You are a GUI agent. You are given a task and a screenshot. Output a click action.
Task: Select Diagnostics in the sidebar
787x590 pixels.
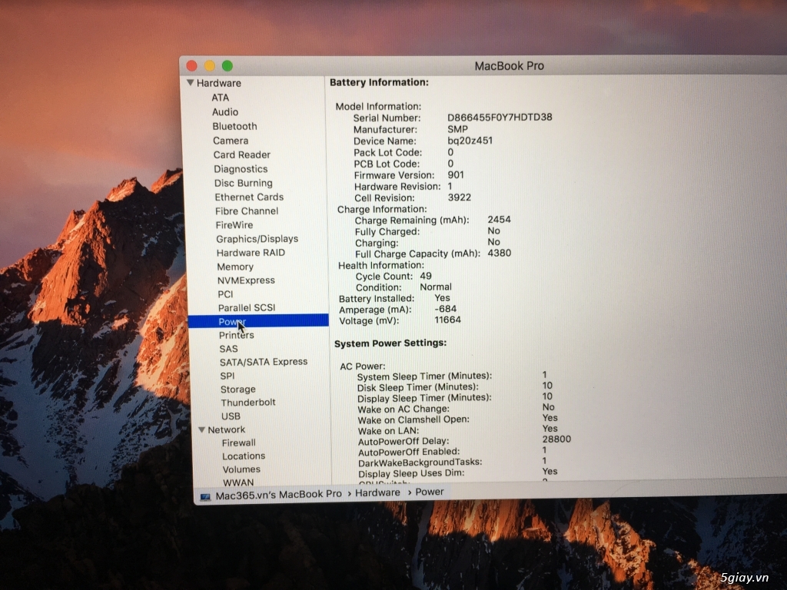(241, 169)
